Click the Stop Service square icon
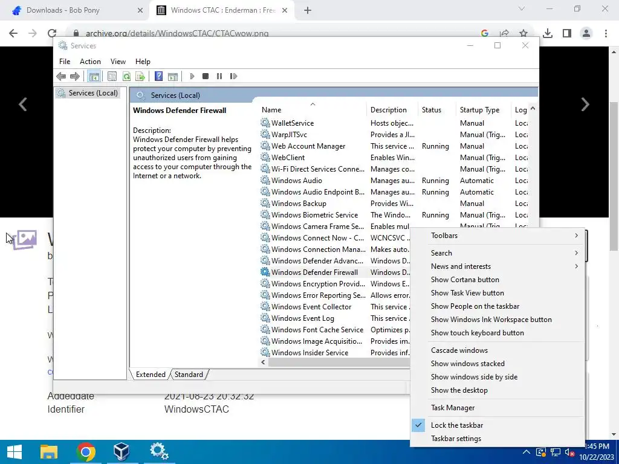 [206, 76]
